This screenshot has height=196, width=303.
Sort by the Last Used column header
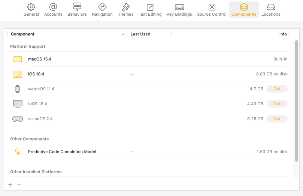[140, 34]
